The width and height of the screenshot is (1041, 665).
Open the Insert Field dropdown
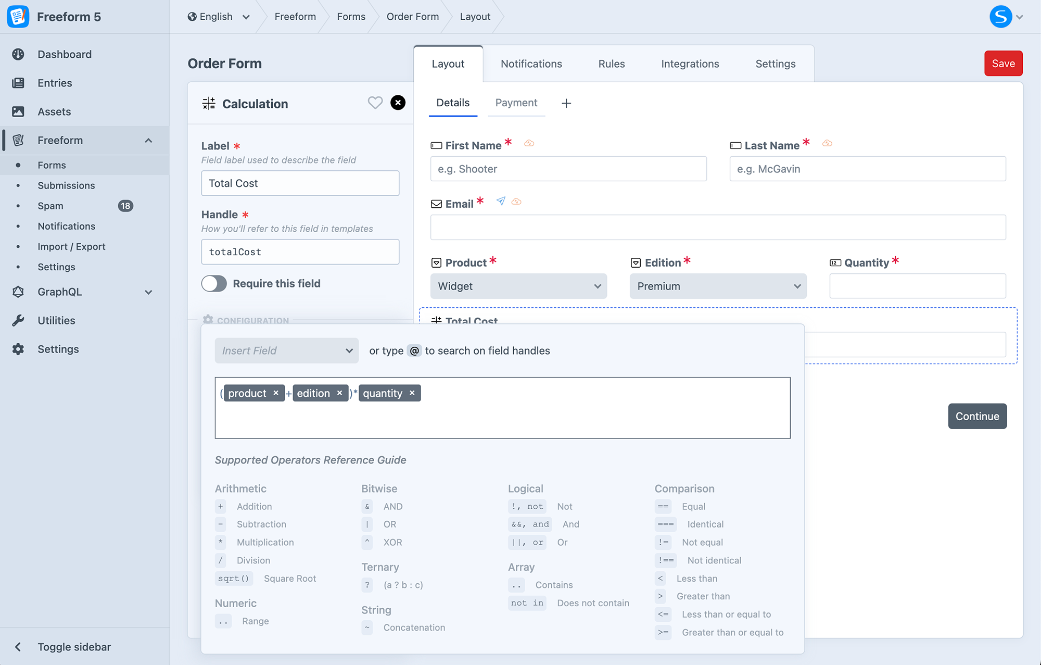point(286,350)
